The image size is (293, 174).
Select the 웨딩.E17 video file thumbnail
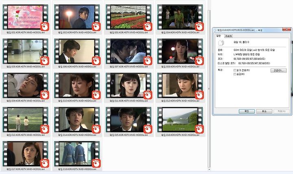(26, 154)
